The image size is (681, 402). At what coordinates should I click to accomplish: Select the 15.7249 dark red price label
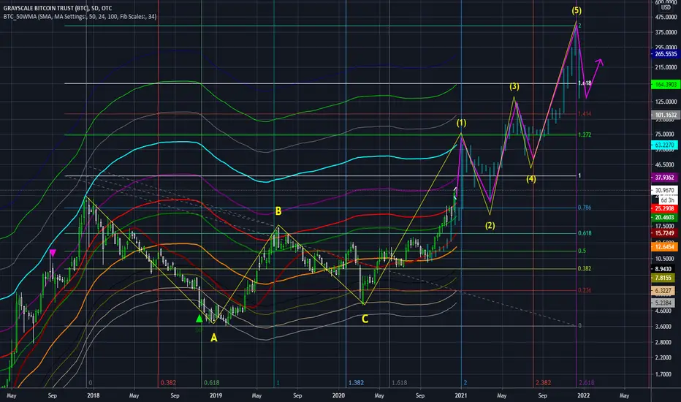[666, 233]
